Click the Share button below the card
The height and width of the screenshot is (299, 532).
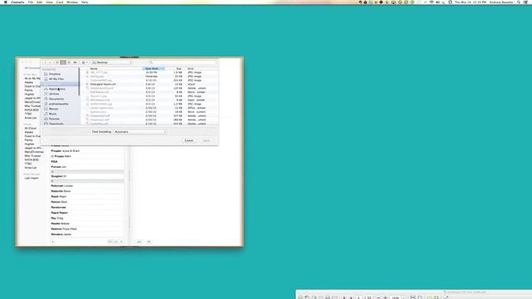(149, 242)
